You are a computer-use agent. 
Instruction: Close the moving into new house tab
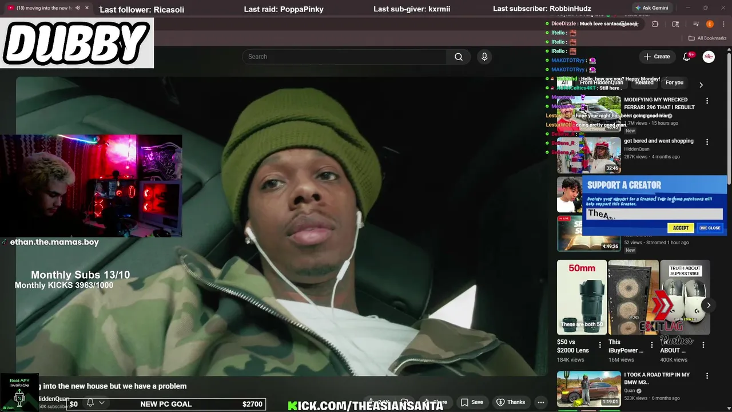pos(87,8)
